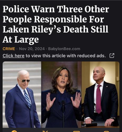This screenshot has width=122, height=132.
Task: Share the article via Facebook icon
Action: tap(14, 131)
